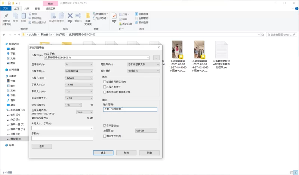The width and height of the screenshot is (299, 175).
Task: Click 轻松访问 in ribbon
Action: (x=100, y=18)
